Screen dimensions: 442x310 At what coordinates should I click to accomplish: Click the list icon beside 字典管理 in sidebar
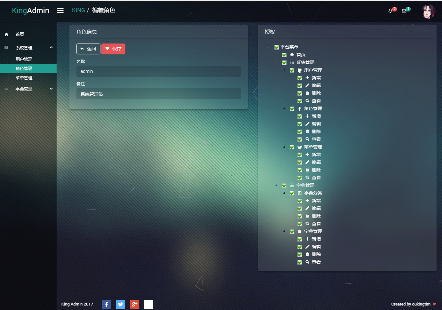tap(6, 89)
